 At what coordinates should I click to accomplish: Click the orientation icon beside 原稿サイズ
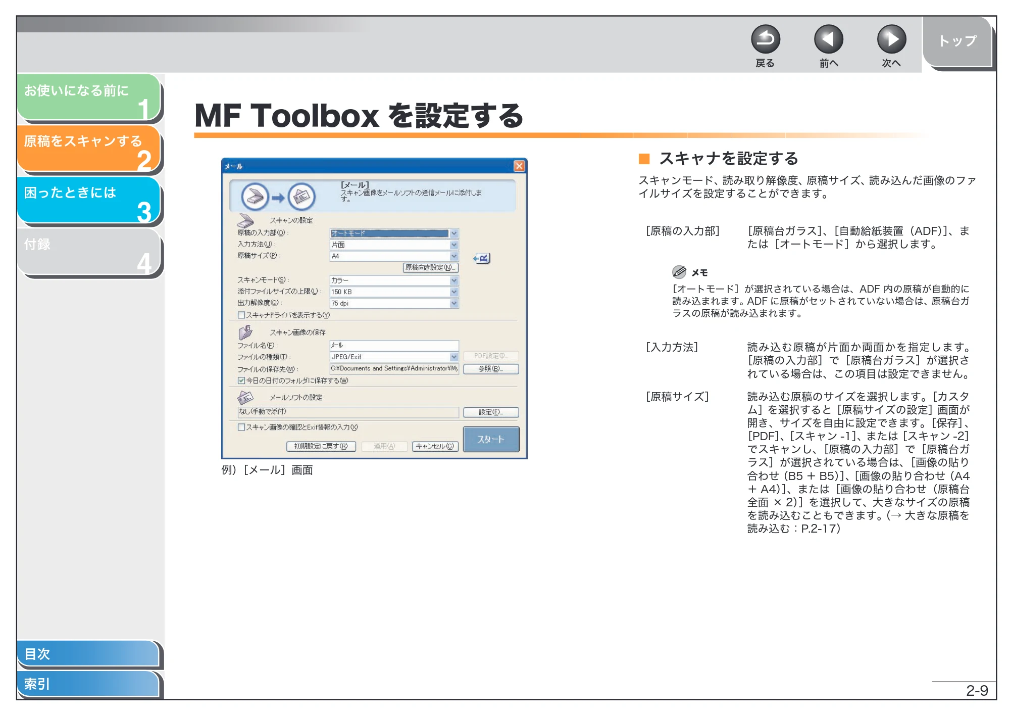(481, 258)
